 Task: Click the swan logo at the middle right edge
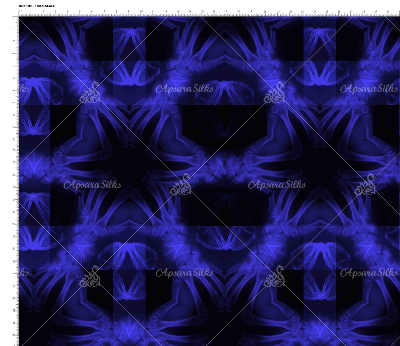pyautogui.click(x=366, y=185)
